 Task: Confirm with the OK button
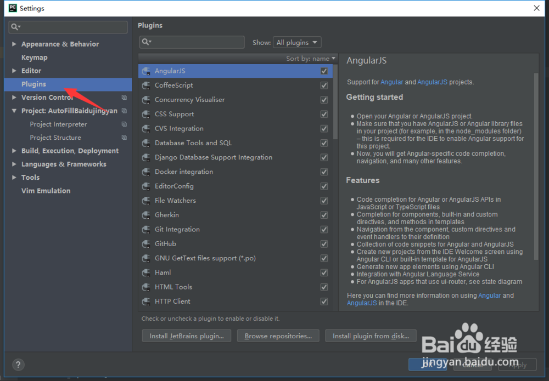(x=428, y=365)
